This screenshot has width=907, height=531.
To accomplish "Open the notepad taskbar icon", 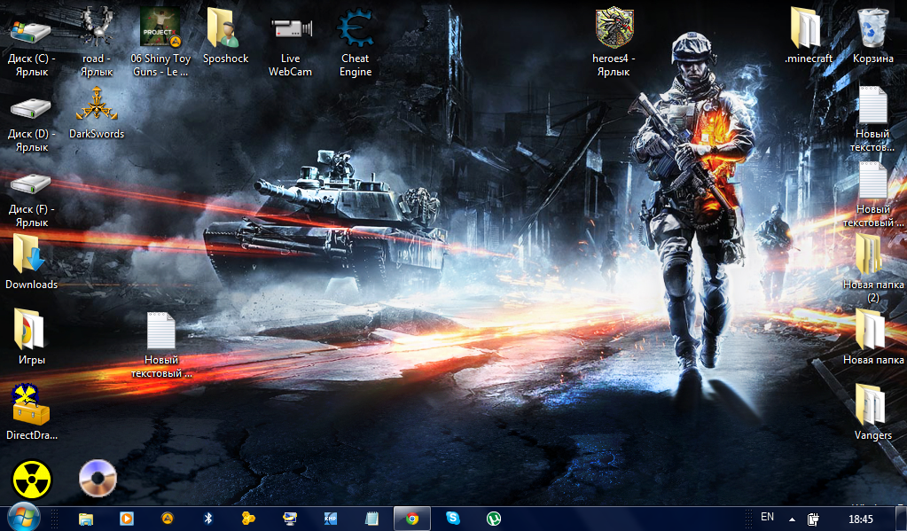I will click(x=371, y=519).
